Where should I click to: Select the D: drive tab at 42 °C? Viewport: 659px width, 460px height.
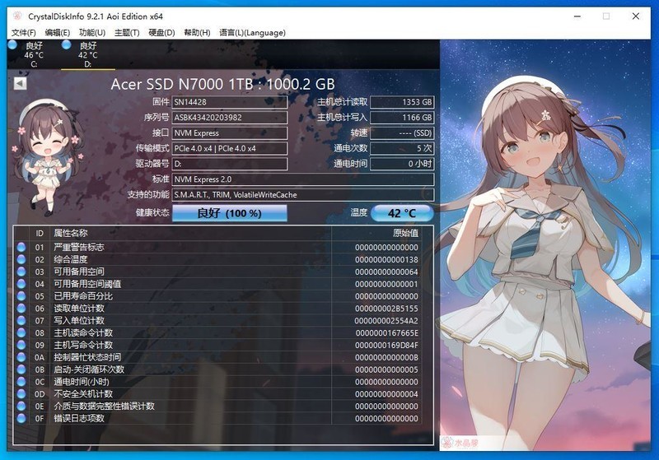coord(87,54)
